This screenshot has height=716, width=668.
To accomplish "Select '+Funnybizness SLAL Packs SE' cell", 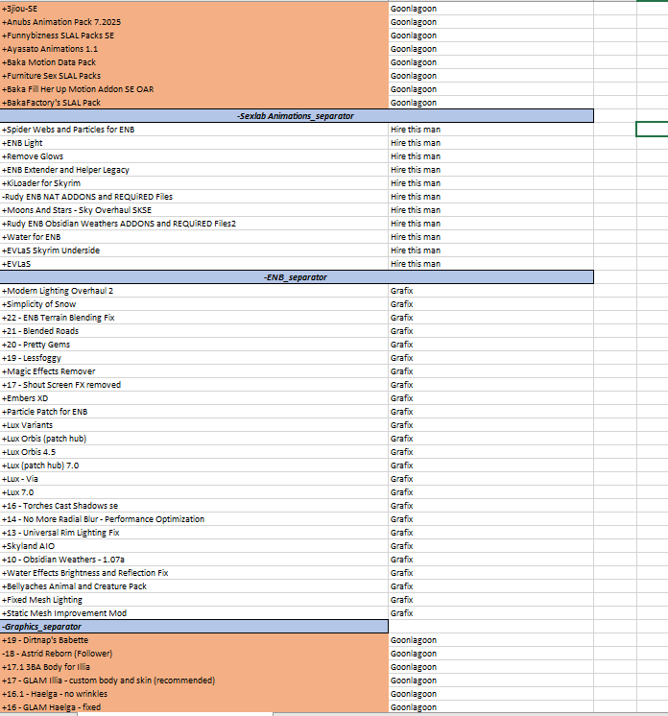I will pyautogui.click(x=194, y=36).
